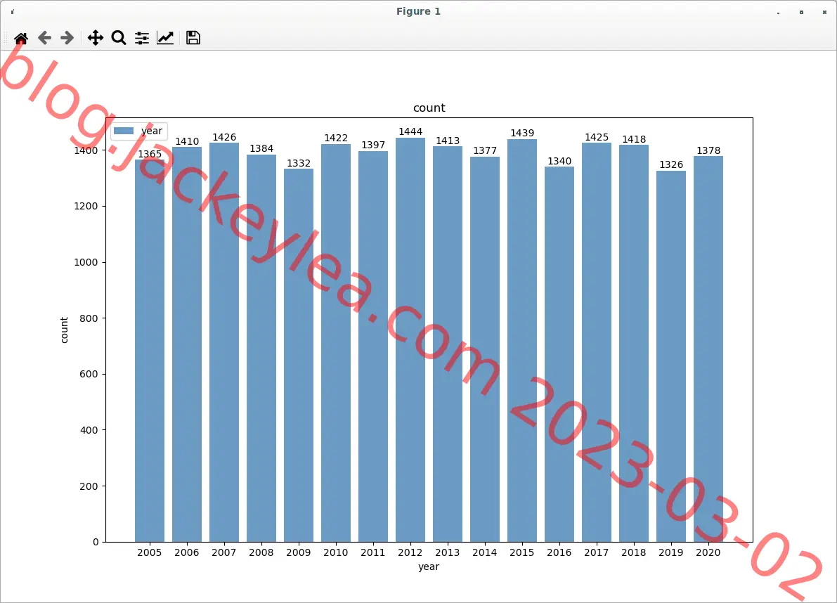837x603 pixels.
Task: Go forward to next view arrow
Action: [67, 38]
